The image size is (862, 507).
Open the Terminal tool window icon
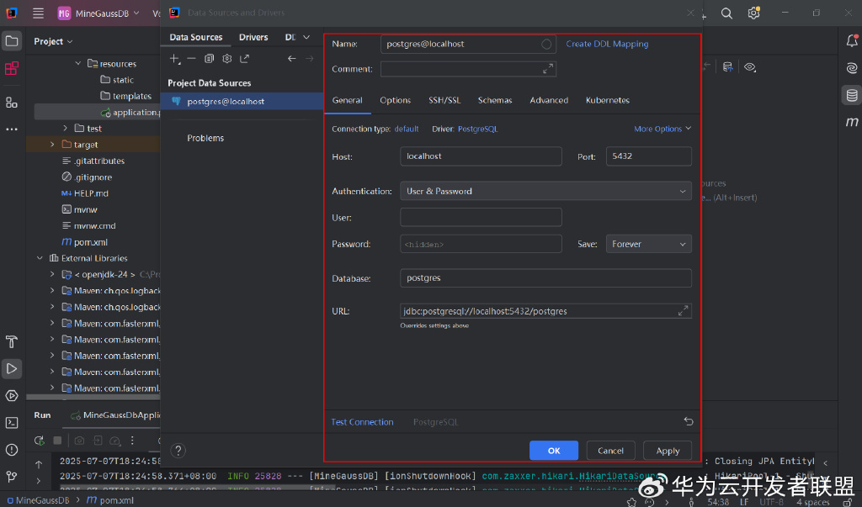point(12,422)
